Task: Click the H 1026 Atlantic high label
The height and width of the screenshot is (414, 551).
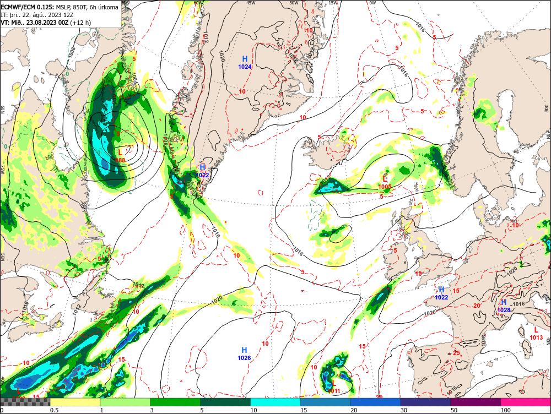Action: pos(244,353)
